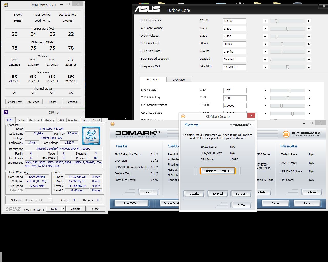Lower CPU Core Voltage using left arrow
328x262 pixels.
click(265, 29)
